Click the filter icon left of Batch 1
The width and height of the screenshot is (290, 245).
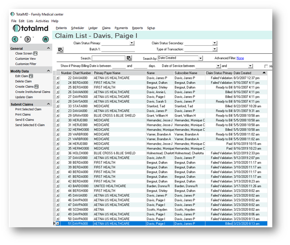click(60, 50)
